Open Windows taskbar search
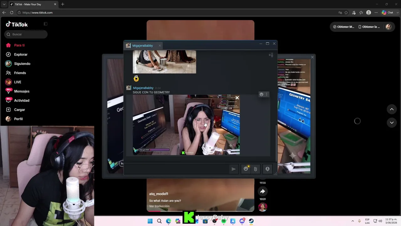Viewport: 401px width, 226px height. tap(159, 221)
